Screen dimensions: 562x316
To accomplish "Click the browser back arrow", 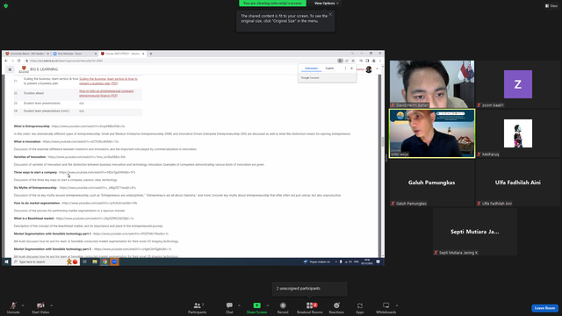I will click(6, 61).
